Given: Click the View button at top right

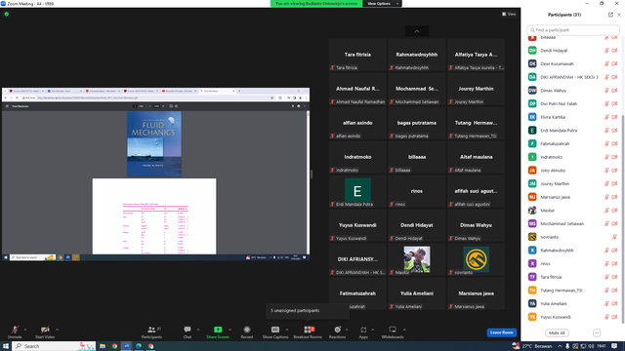Looking at the screenshot, I should [x=509, y=14].
